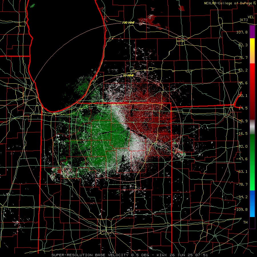Screen dimensions: 257x257
Task: Select the 76.7 velocity scale value
Action: click(243, 57)
